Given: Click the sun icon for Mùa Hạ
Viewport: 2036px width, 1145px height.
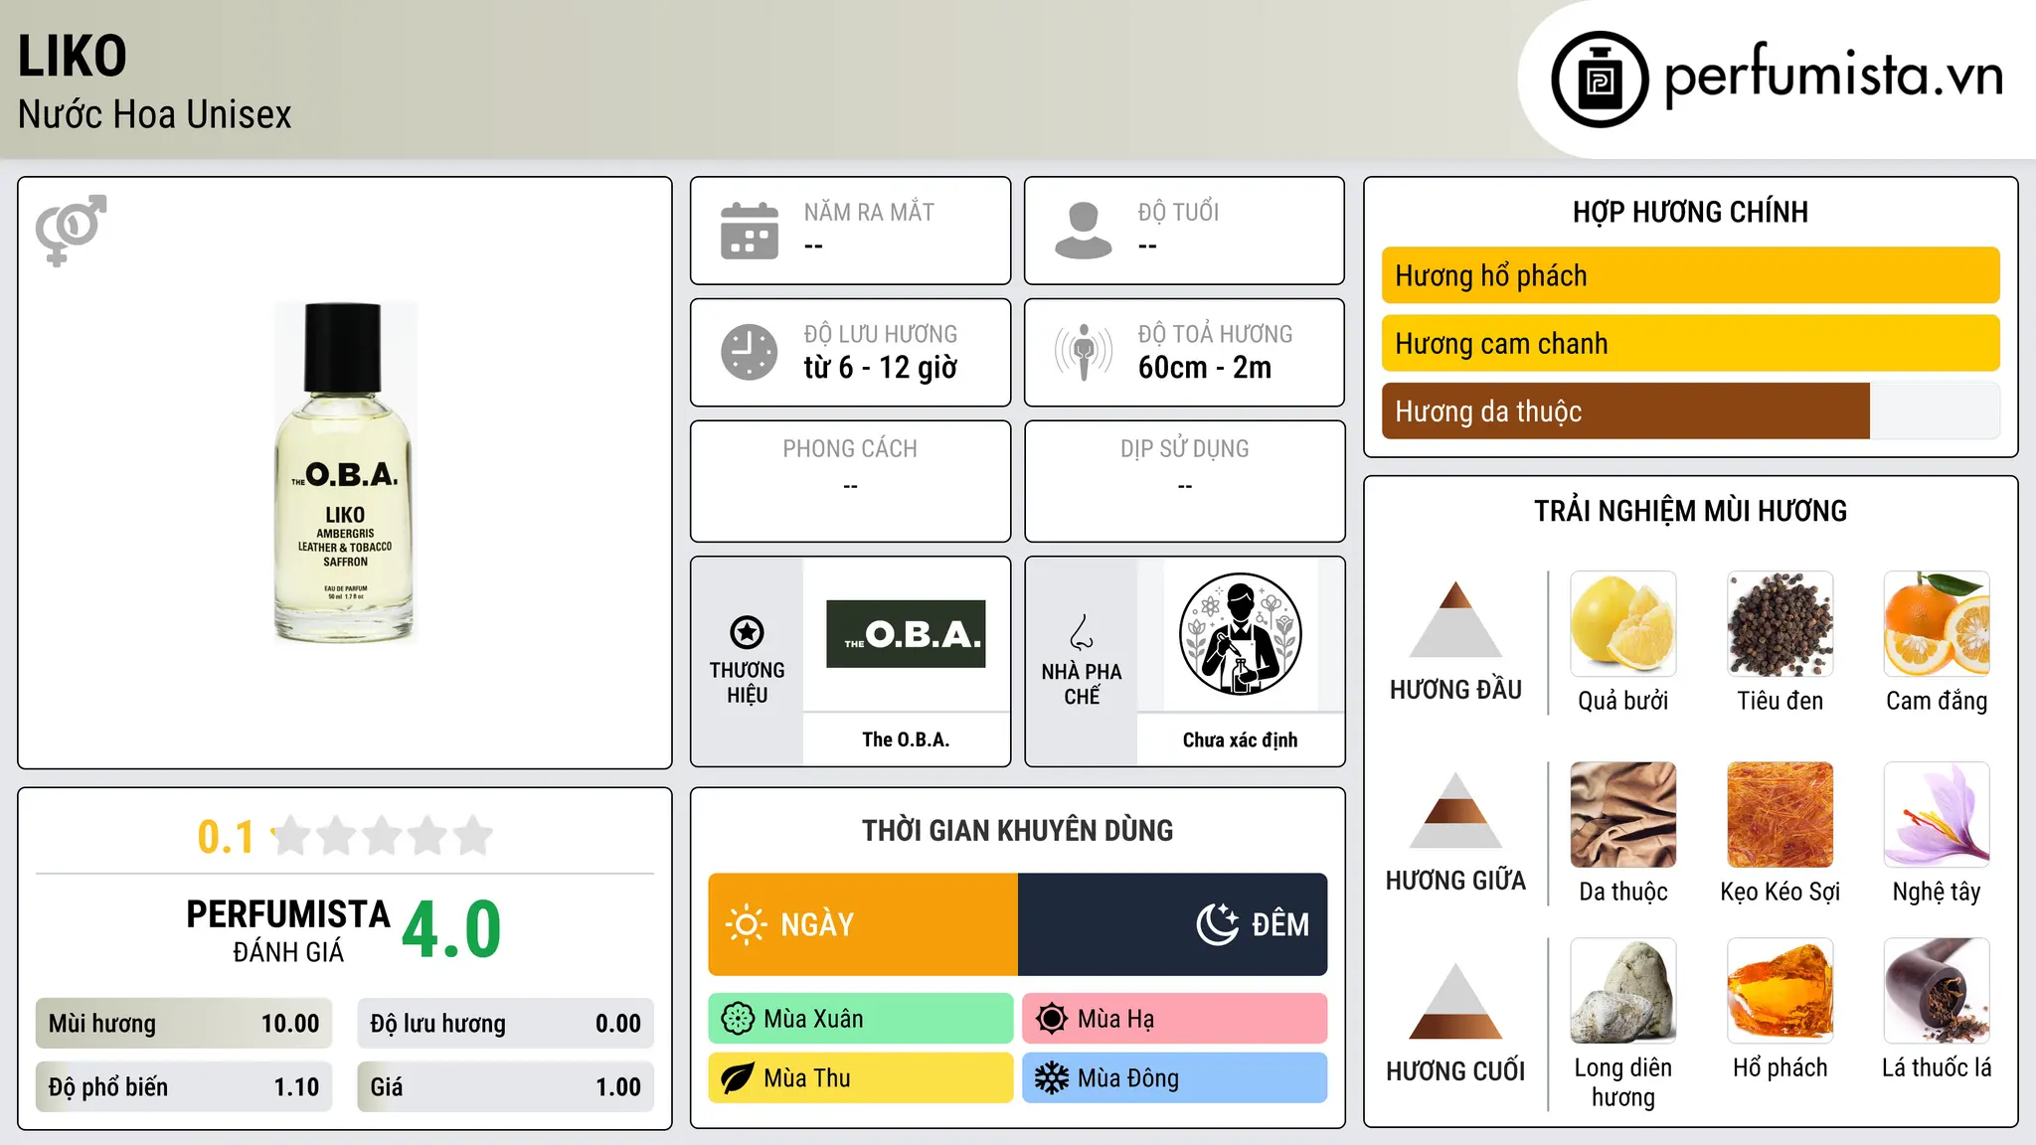Looking at the screenshot, I should click(x=1052, y=1019).
